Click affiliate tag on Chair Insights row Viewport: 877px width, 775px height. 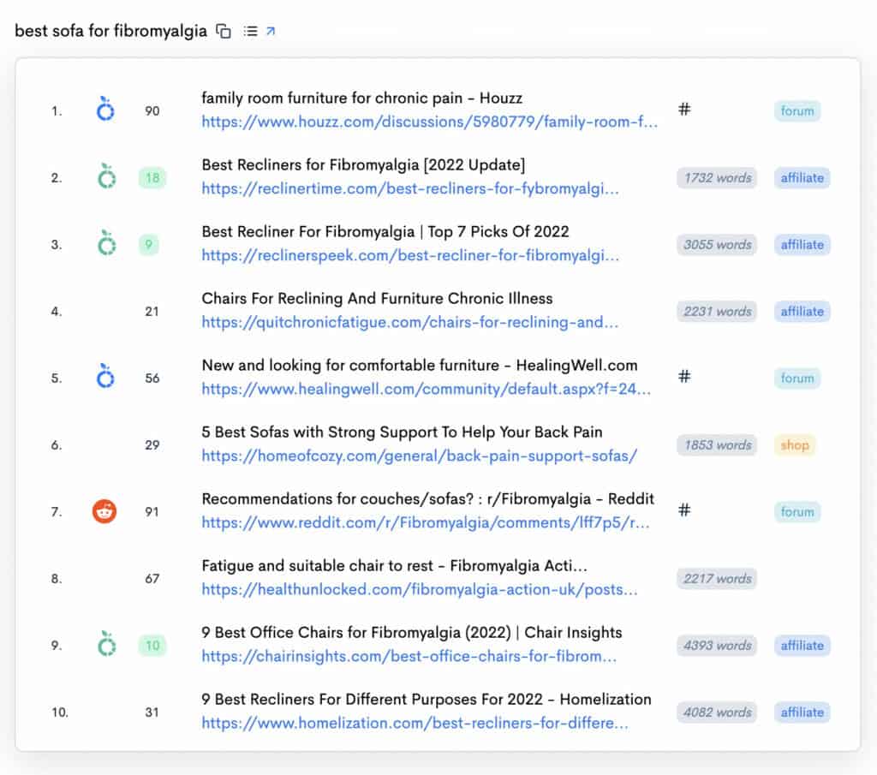(802, 646)
